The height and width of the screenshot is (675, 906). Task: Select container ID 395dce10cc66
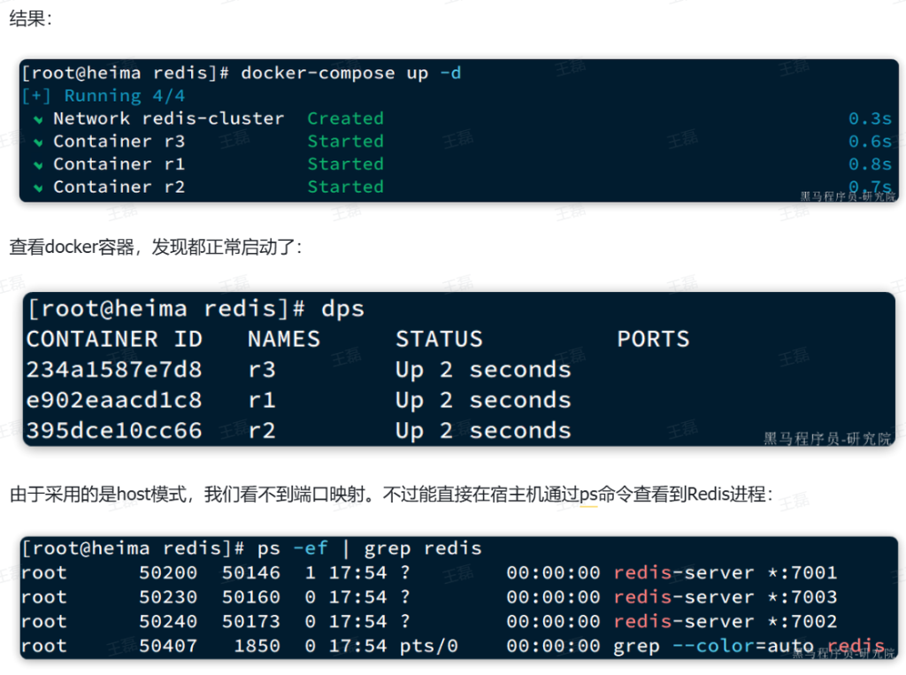tap(114, 431)
